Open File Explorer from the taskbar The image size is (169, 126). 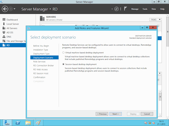[28, 122]
